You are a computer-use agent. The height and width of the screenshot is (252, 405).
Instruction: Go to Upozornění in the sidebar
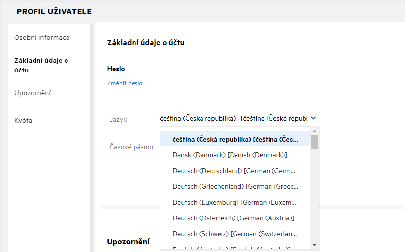(33, 93)
